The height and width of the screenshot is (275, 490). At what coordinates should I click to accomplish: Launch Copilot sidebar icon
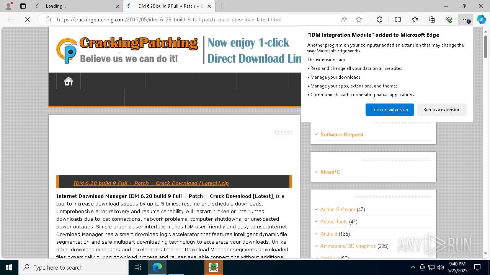(x=481, y=19)
